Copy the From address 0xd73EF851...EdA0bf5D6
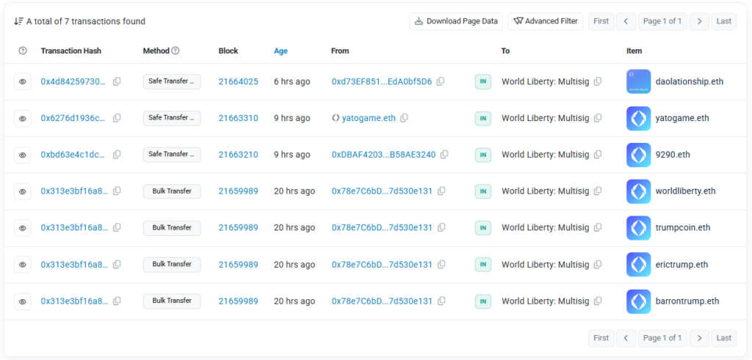The width and height of the screenshot is (752, 360). (x=441, y=82)
